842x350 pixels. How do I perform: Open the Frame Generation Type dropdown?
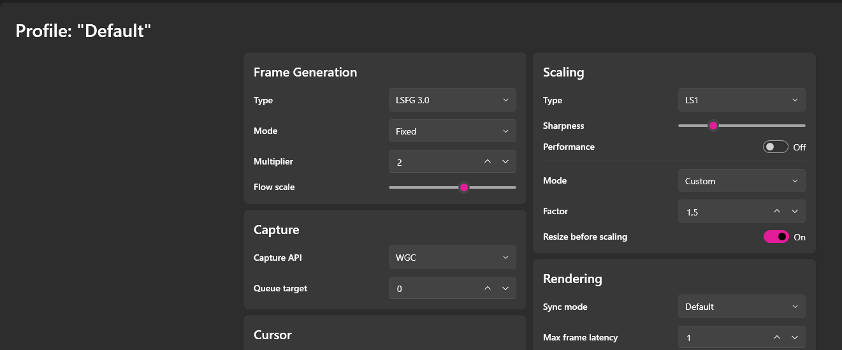(452, 100)
